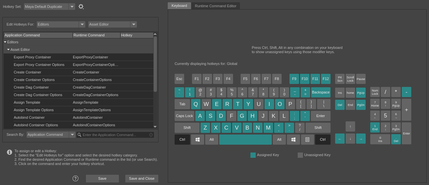Switch to Runtime Command Editor tab

[215, 6]
